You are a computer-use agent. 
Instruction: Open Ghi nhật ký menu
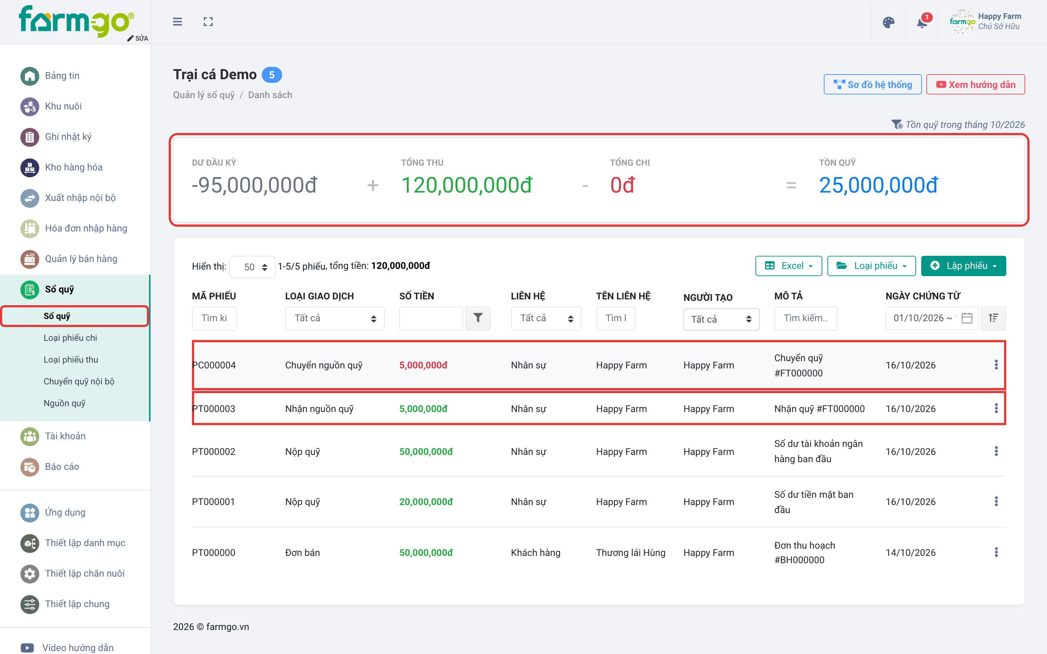(x=68, y=137)
